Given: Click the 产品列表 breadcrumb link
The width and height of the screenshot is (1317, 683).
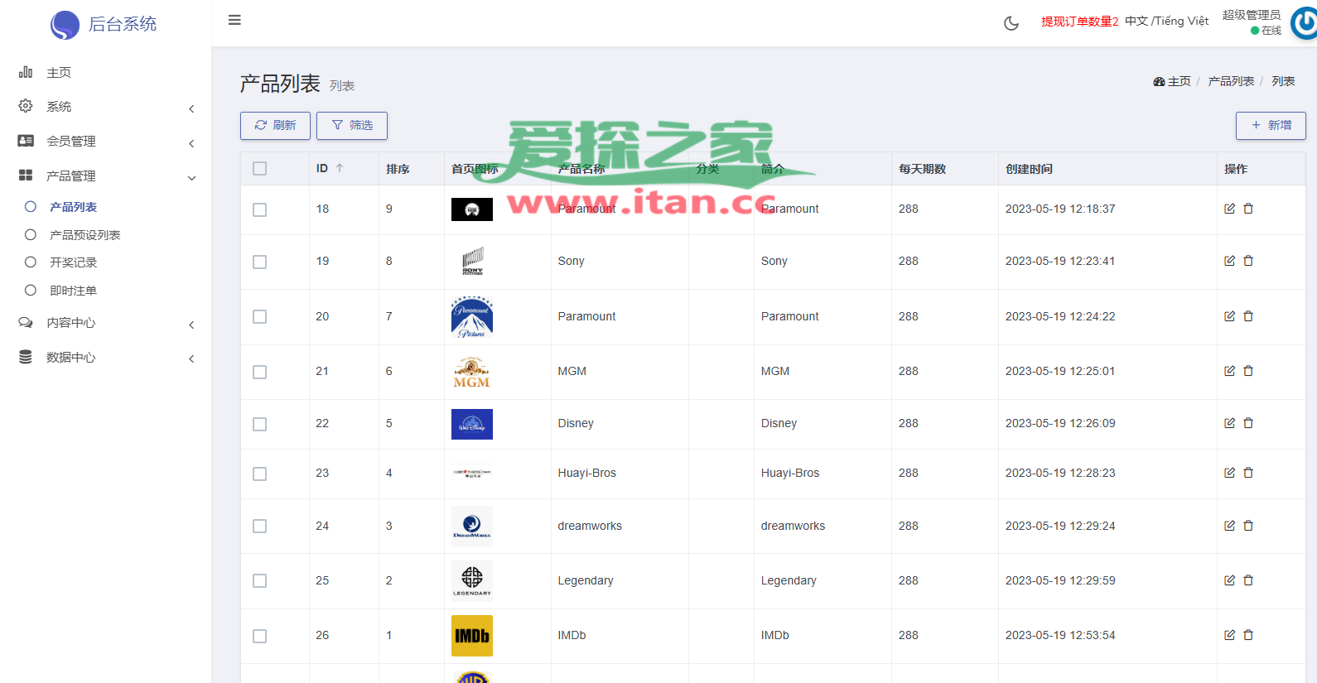Looking at the screenshot, I should 1231,81.
